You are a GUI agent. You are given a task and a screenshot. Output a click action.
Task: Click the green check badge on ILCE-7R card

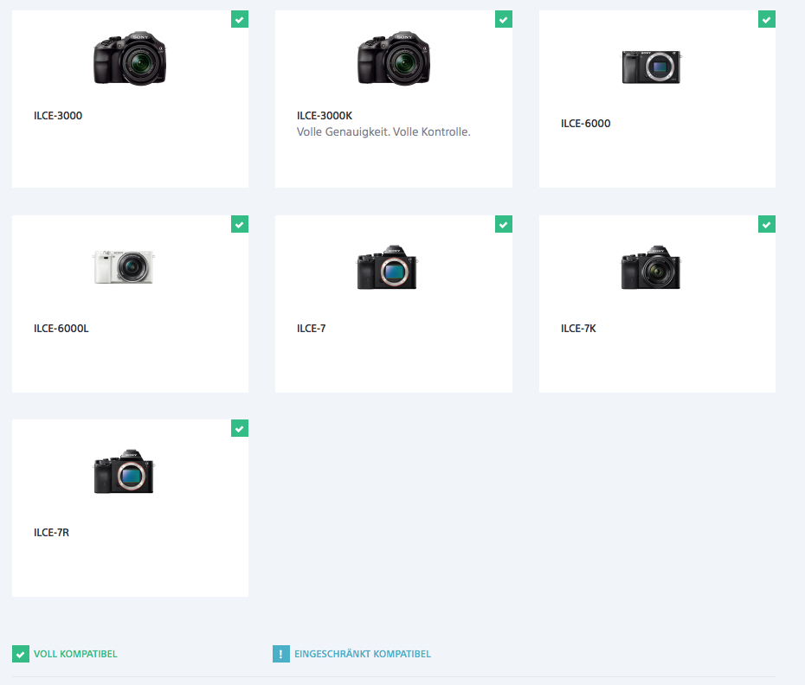coord(240,428)
